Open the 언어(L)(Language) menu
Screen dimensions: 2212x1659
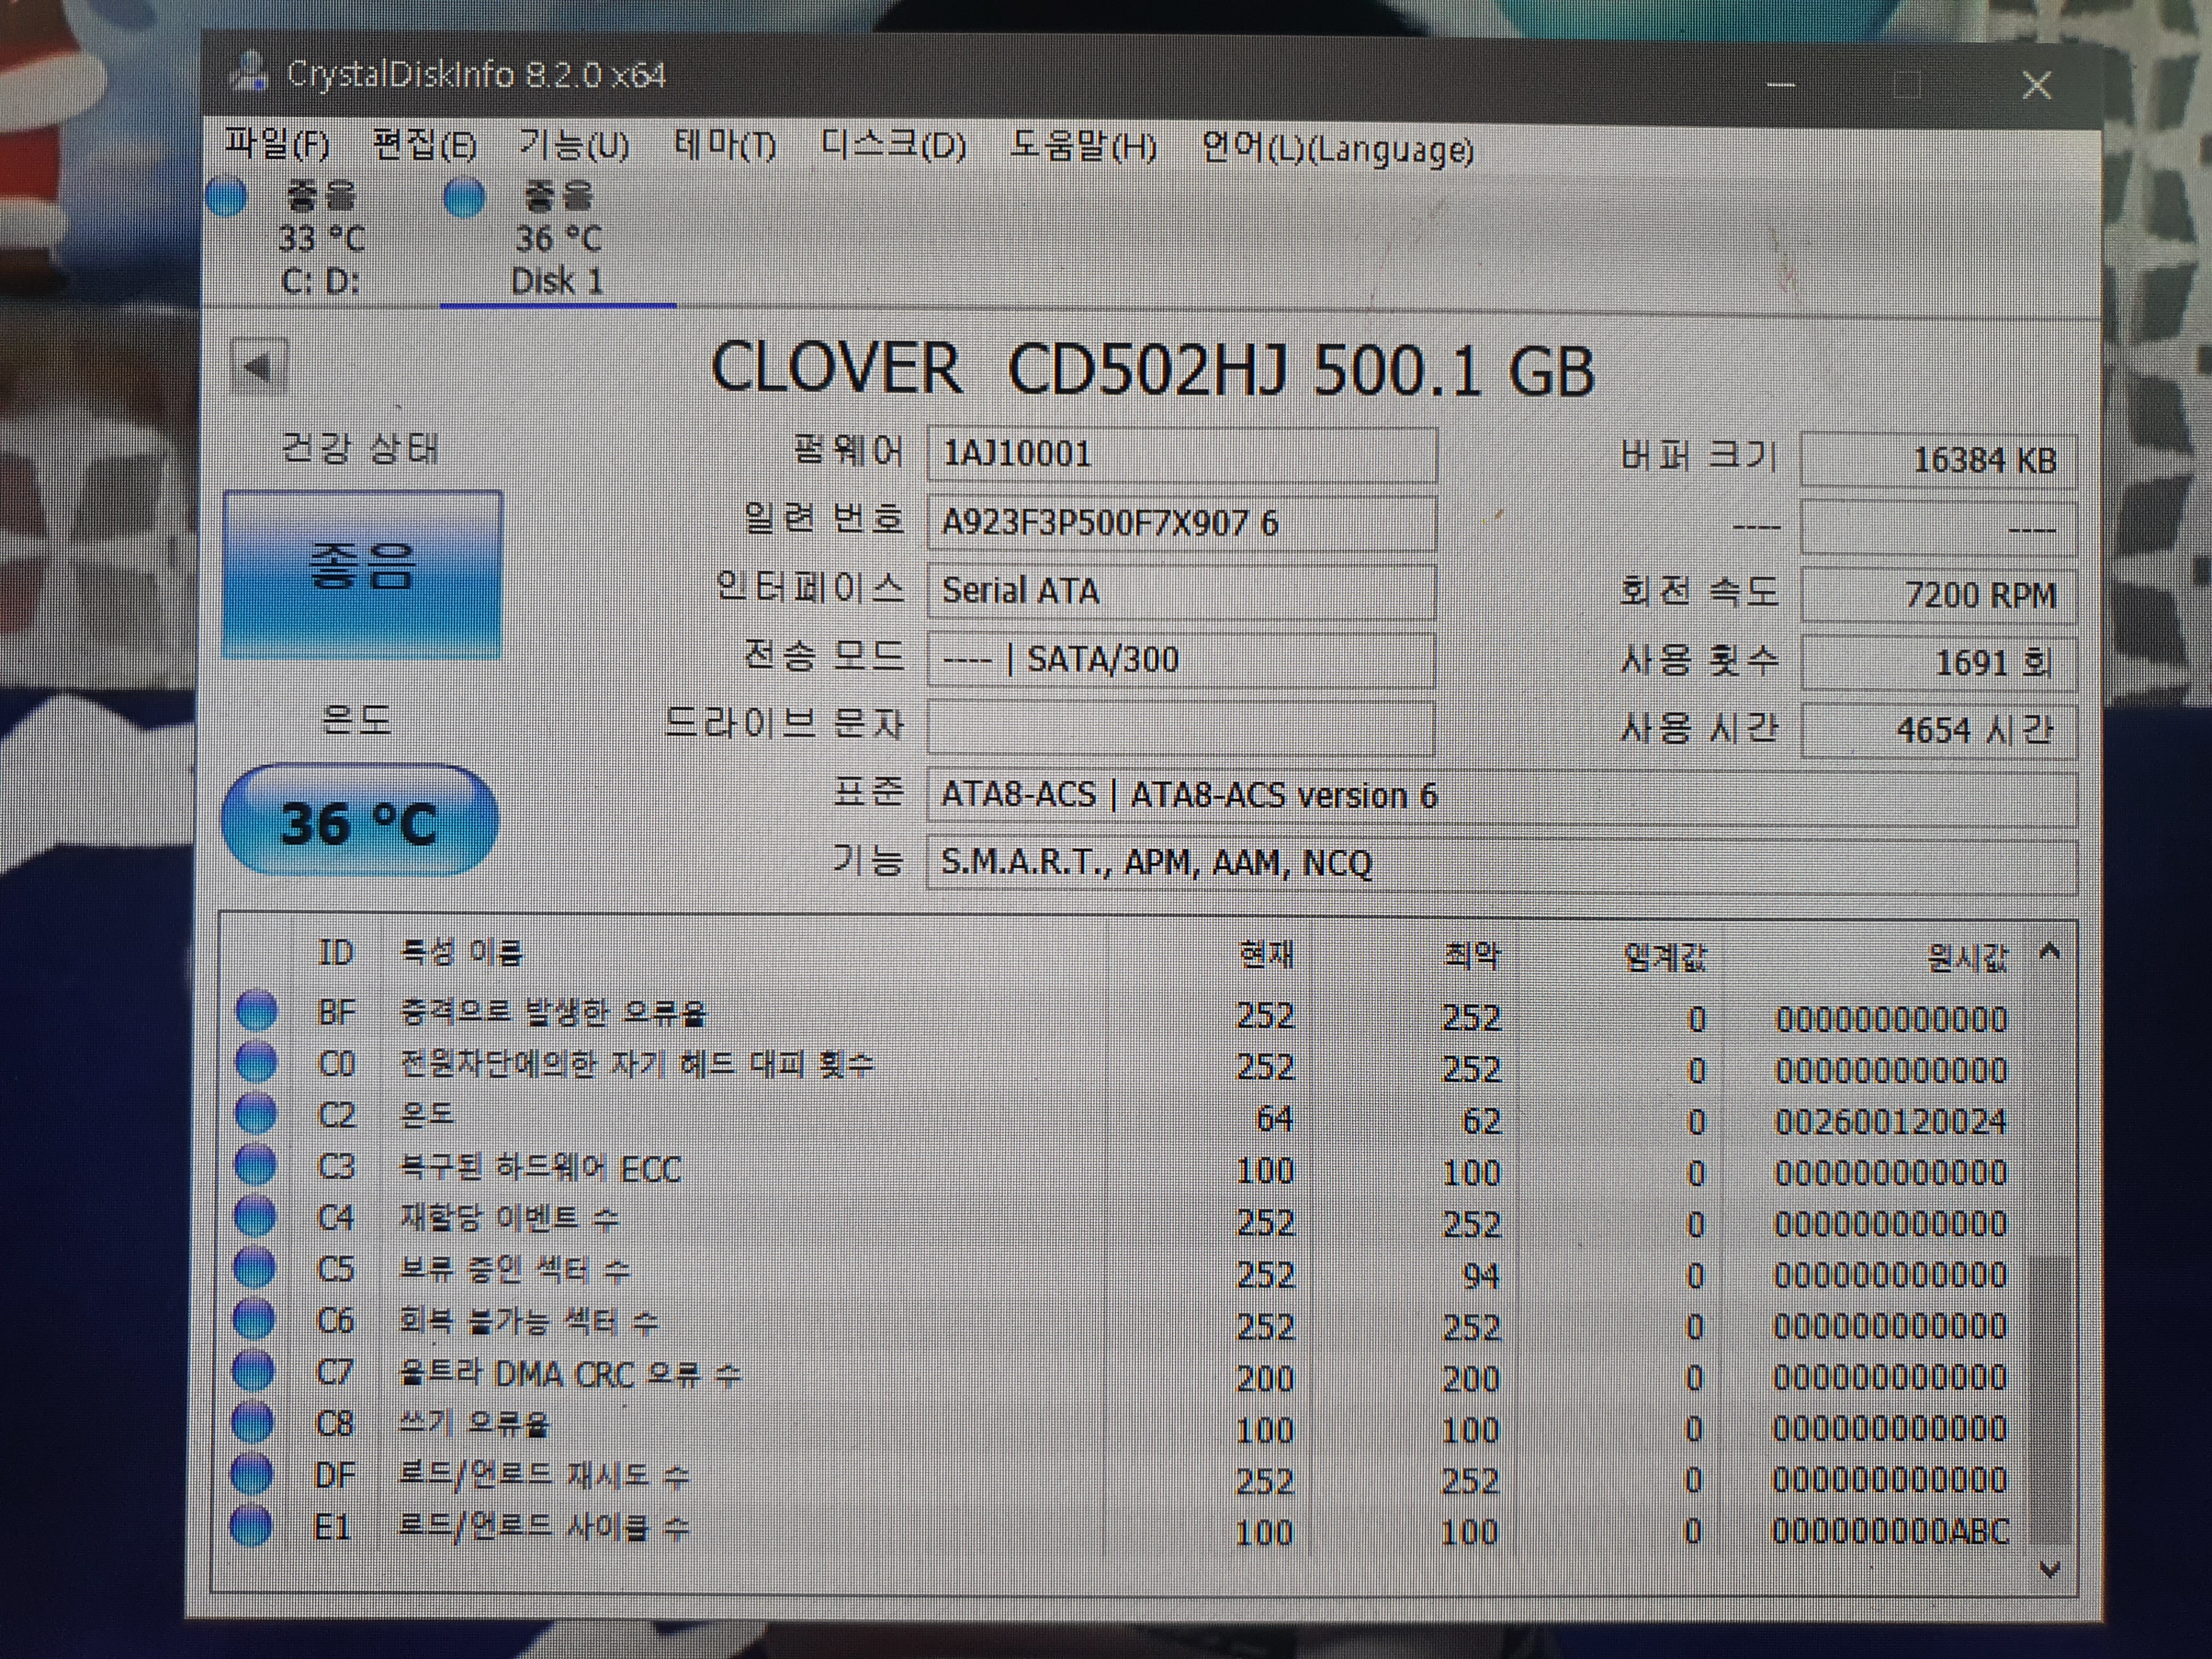tap(1337, 150)
